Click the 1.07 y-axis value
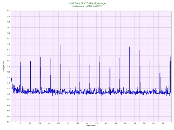Image resolution: width=174 pixels, height=130 pixels. pyautogui.click(x=9, y=94)
